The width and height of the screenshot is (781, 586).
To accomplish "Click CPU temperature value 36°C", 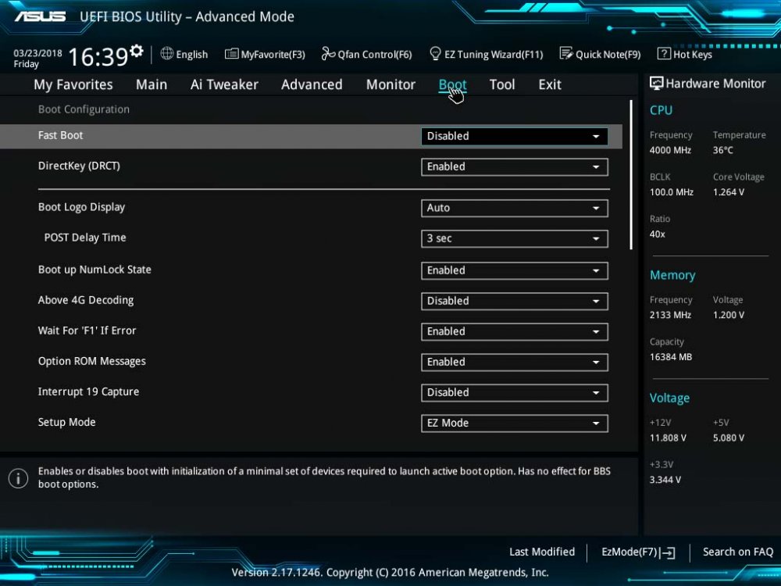I will pos(722,150).
